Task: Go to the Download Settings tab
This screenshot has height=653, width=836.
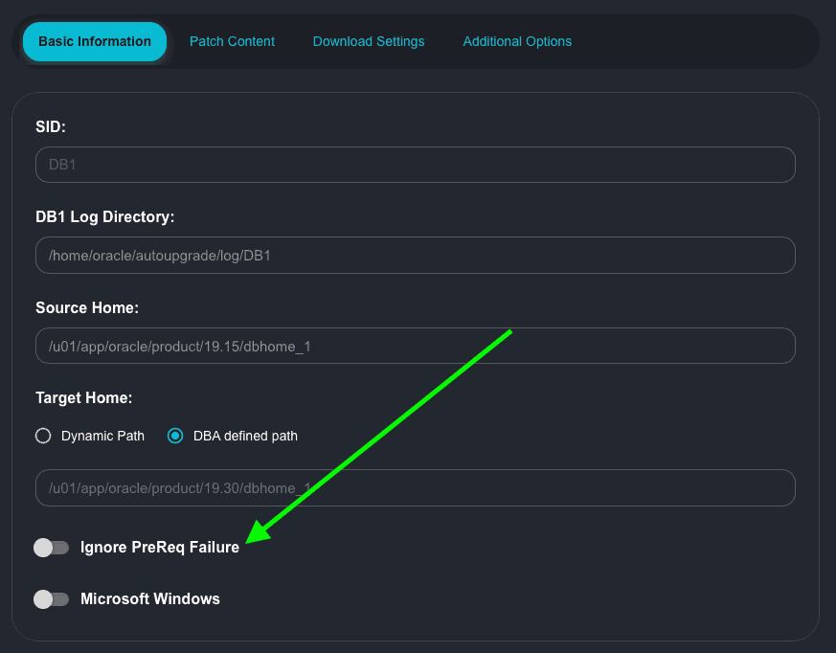Action: (x=369, y=42)
